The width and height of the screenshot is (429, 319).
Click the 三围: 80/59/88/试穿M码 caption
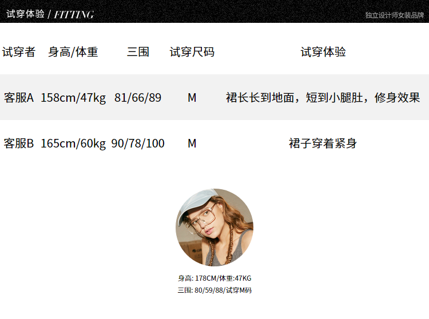214,290
